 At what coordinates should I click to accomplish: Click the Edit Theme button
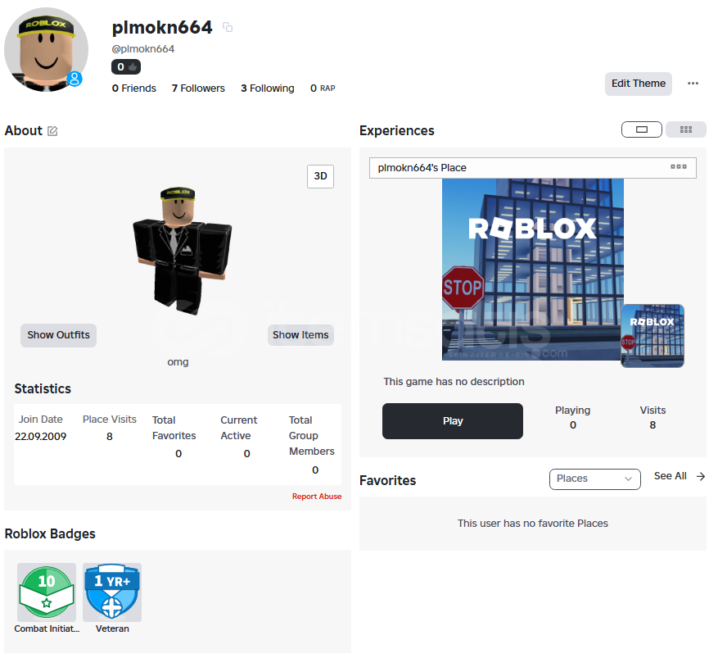coord(639,84)
